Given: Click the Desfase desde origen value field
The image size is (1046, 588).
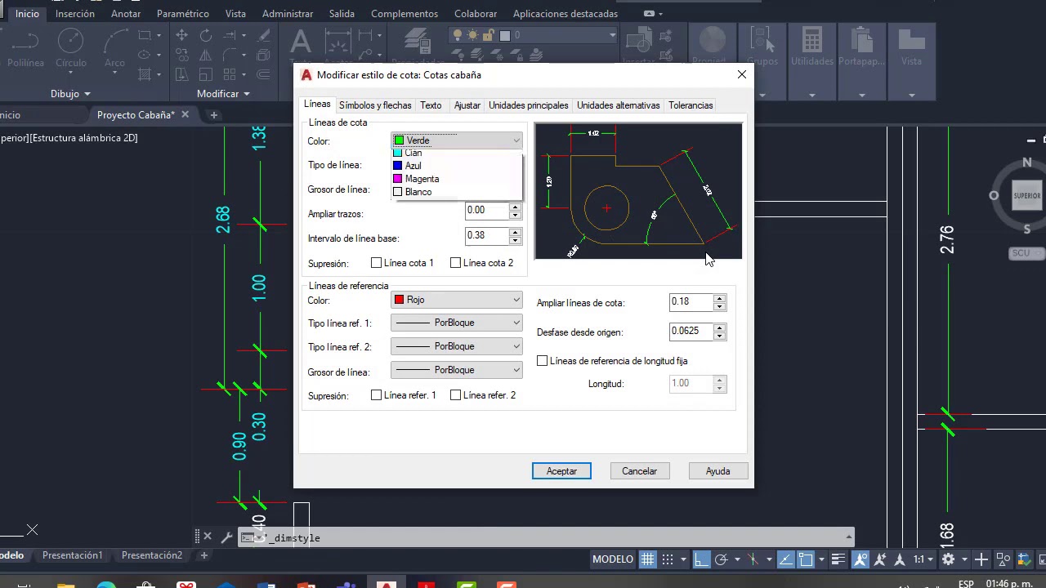Looking at the screenshot, I should pos(691,331).
